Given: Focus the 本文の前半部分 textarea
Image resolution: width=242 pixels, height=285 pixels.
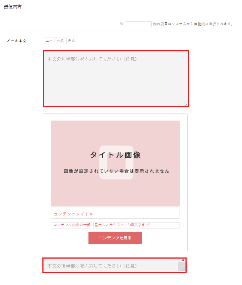Looking at the screenshot, I should pos(116,79).
